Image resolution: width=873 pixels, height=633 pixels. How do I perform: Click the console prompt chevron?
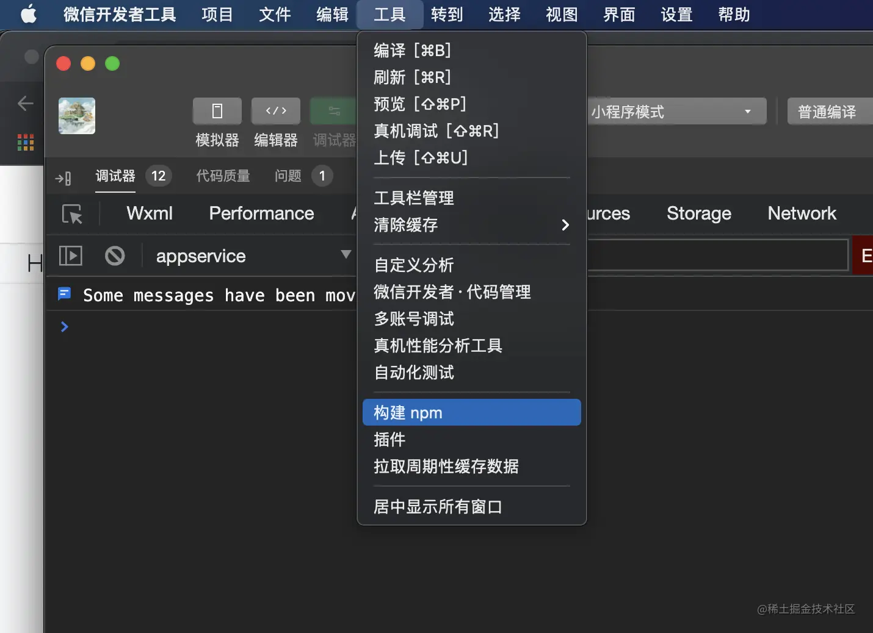pyautogui.click(x=64, y=327)
